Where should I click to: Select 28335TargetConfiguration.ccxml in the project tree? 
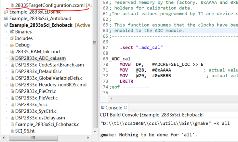tap(50, 5)
